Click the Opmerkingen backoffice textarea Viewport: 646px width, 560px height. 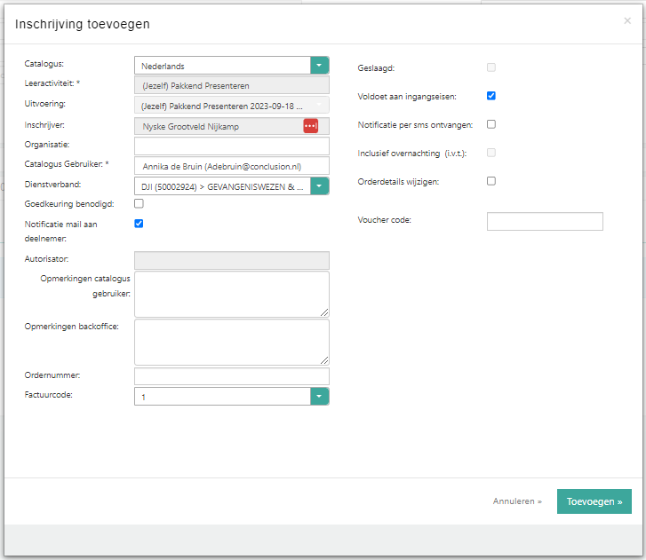coord(231,342)
